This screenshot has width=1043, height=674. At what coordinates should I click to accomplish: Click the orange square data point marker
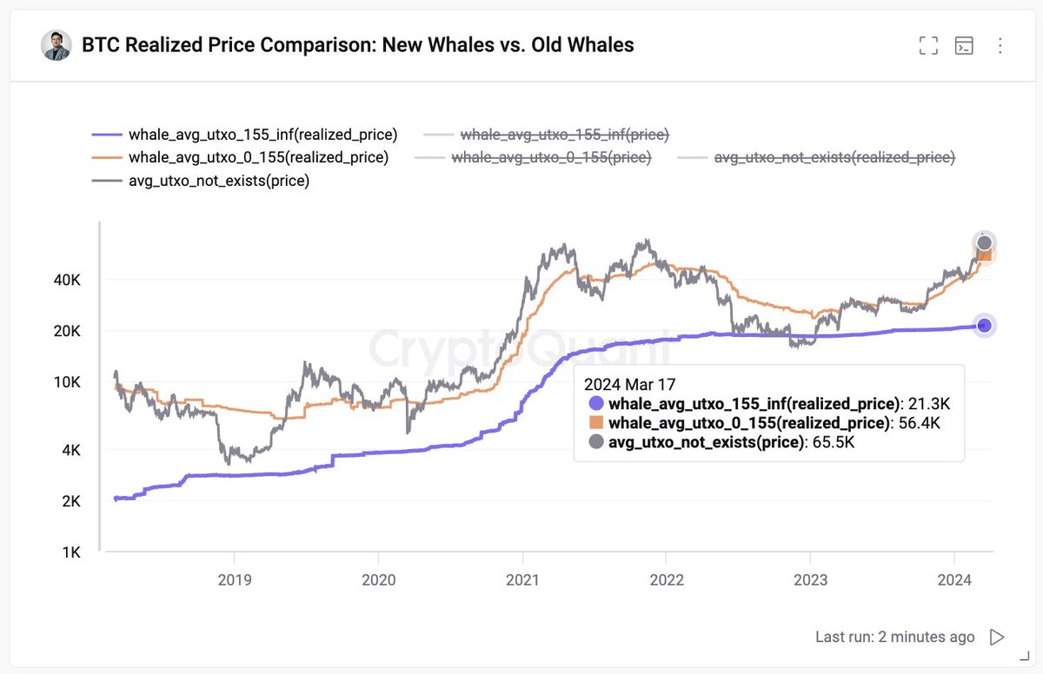tap(985, 254)
